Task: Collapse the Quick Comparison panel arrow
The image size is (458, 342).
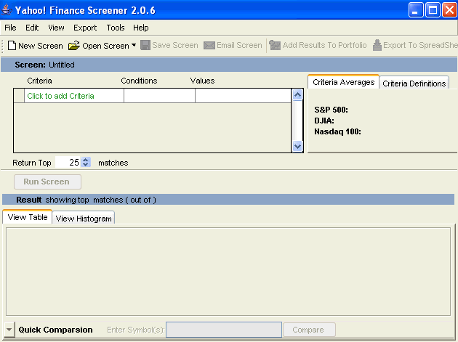Action: [9, 330]
